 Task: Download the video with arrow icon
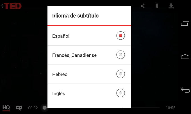171,6
